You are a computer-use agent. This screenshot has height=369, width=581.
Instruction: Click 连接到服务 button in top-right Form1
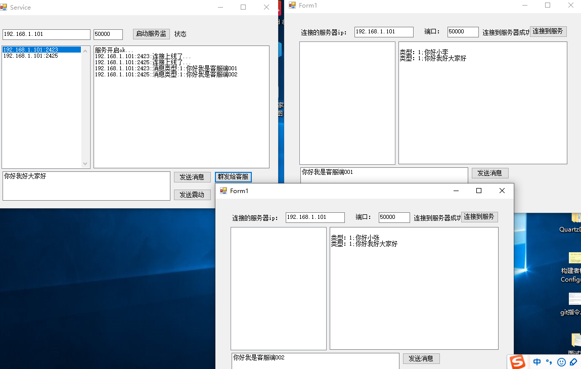548,31
